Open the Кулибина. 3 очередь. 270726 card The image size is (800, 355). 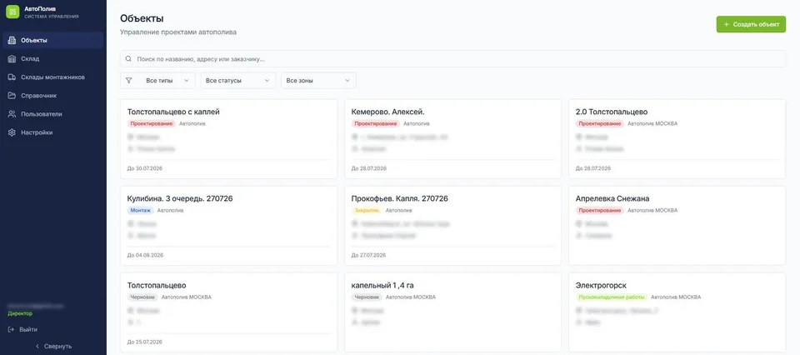228,226
